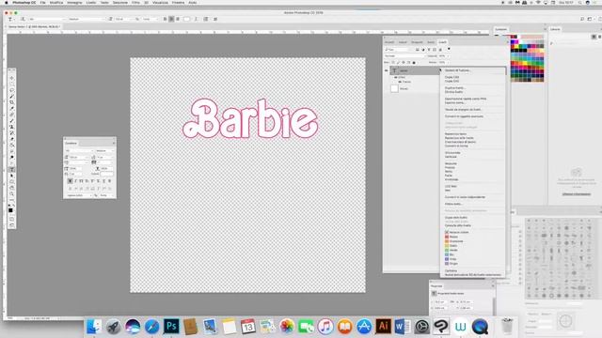Open language dropdown at Carattere panel bottom
The height and width of the screenshot is (338, 602).
(x=79, y=195)
